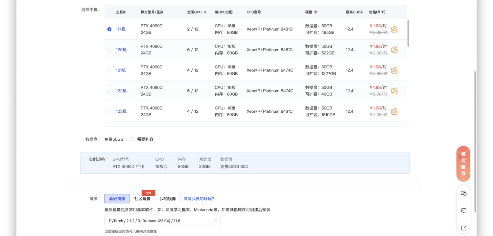The width and height of the screenshot is (493, 236).
Task: Click the coupon icon for host 117机
Action: pyautogui.click(x=394, y=29)
